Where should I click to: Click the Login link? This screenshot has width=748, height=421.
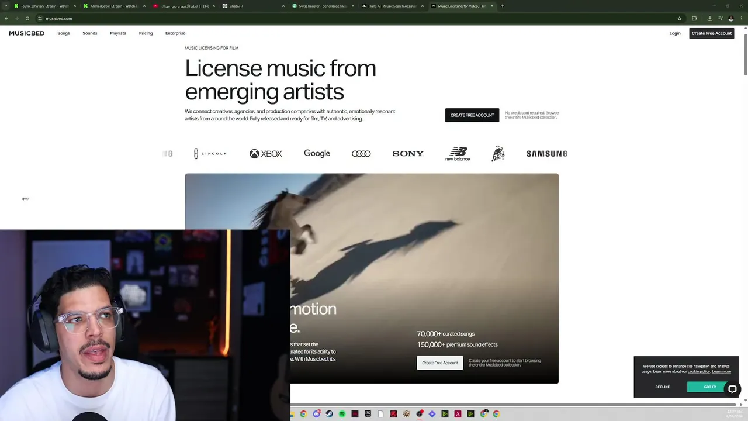(675, 33)
